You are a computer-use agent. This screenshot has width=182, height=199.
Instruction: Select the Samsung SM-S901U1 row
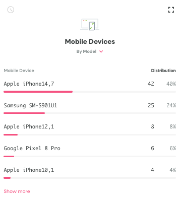click(90, 108)
